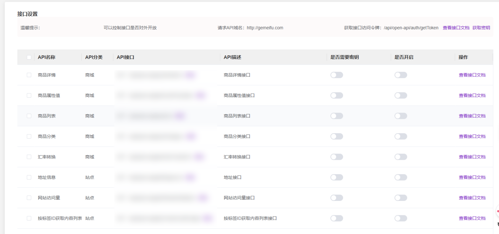Image resolution: width=499 pixels, height=234 pixels.
Task: Enable 是否开启 for 商品分类
Action: [x=401, y=136]
